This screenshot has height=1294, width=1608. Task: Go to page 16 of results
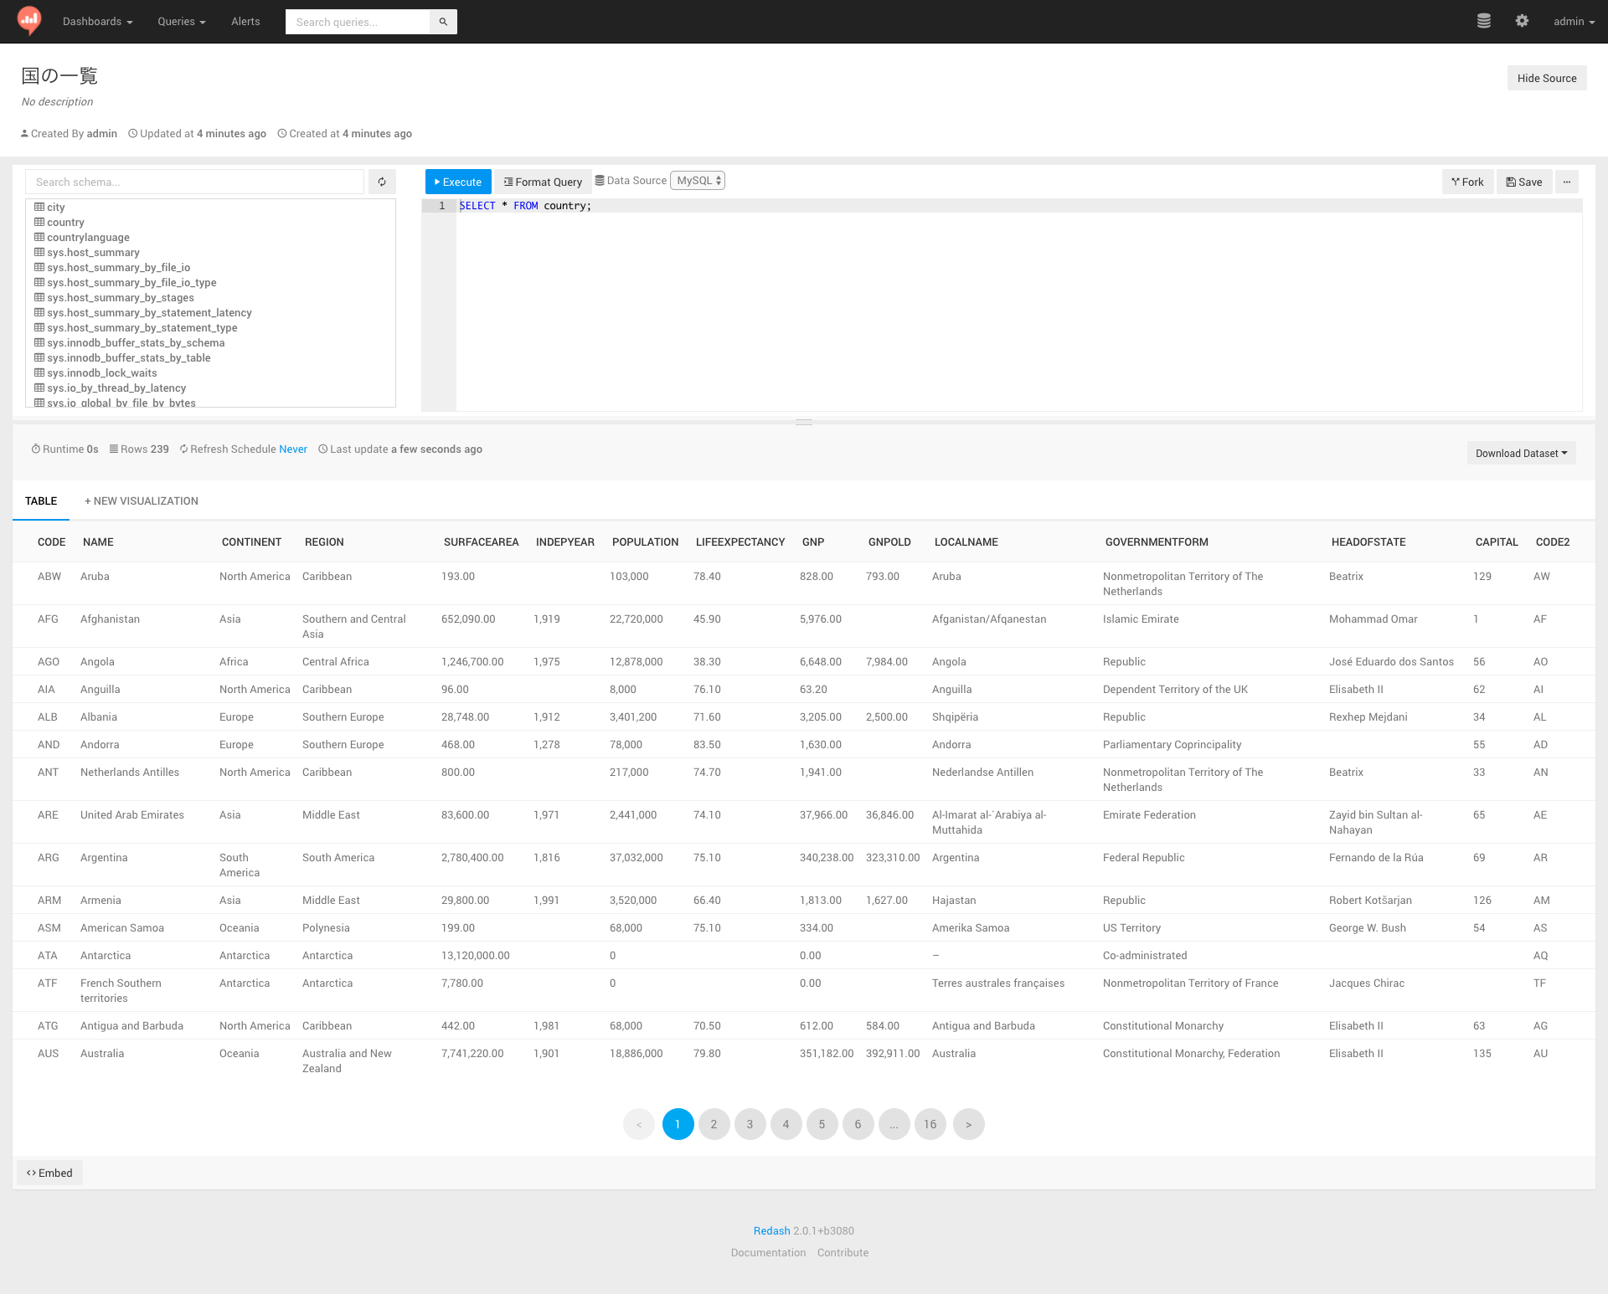[930, 1124]
